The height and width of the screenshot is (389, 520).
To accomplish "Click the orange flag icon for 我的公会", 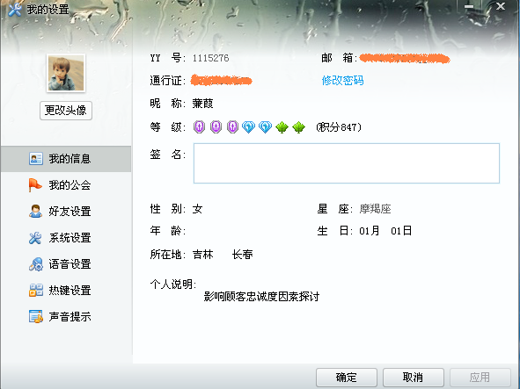I will pos(35,185).
